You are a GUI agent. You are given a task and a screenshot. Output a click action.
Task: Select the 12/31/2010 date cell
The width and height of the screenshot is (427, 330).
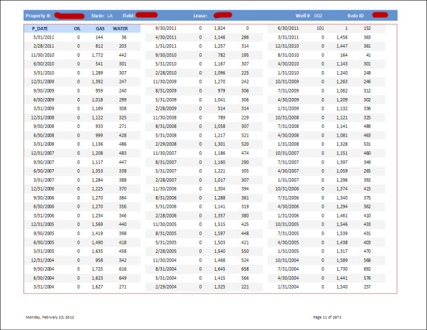pos(287,46)
